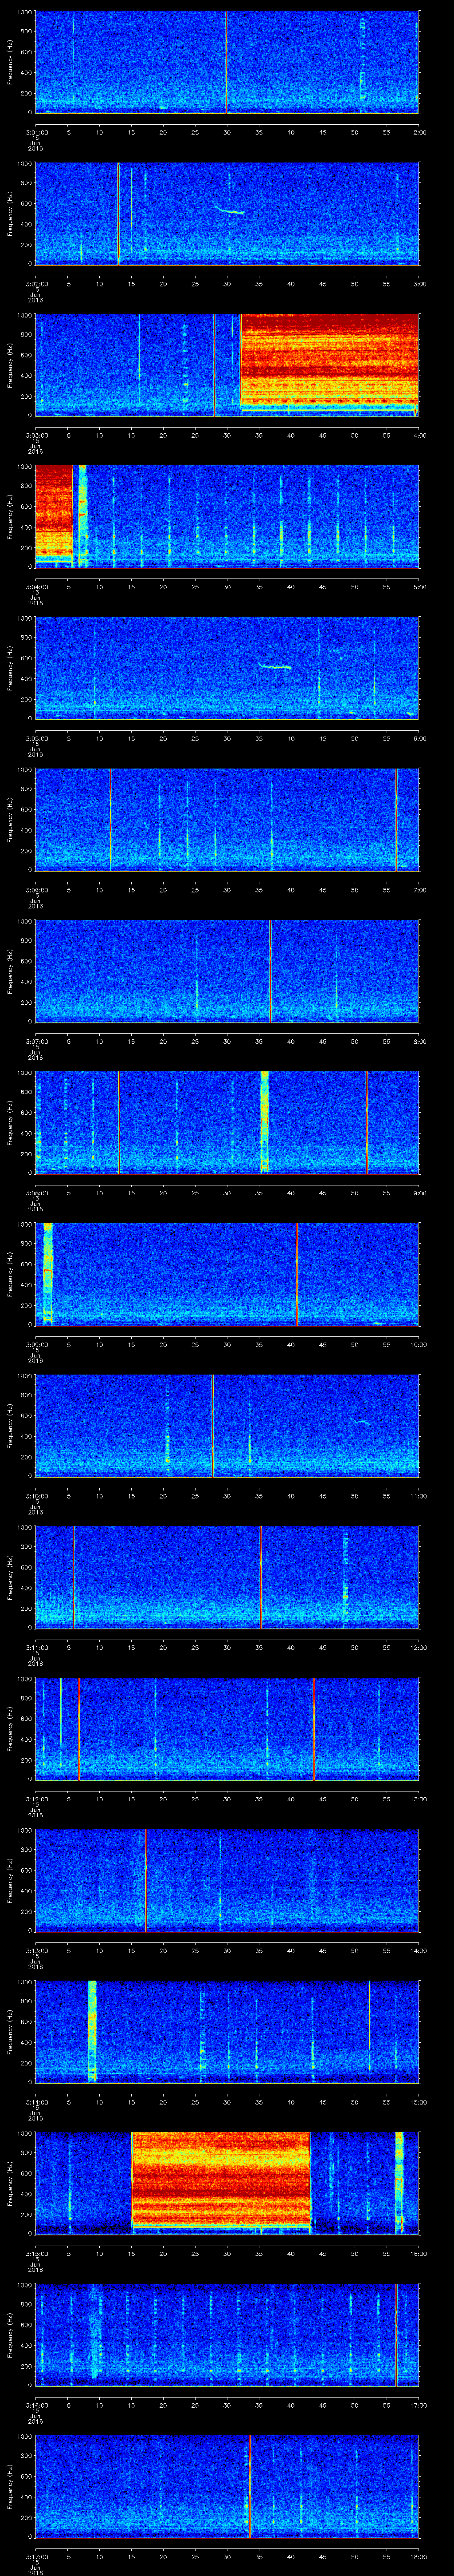Image resolution: width=454 pixels, height=2576 pixels.
Task: Click the 3:04:00 start time label
Action: (x=37, y=586)
